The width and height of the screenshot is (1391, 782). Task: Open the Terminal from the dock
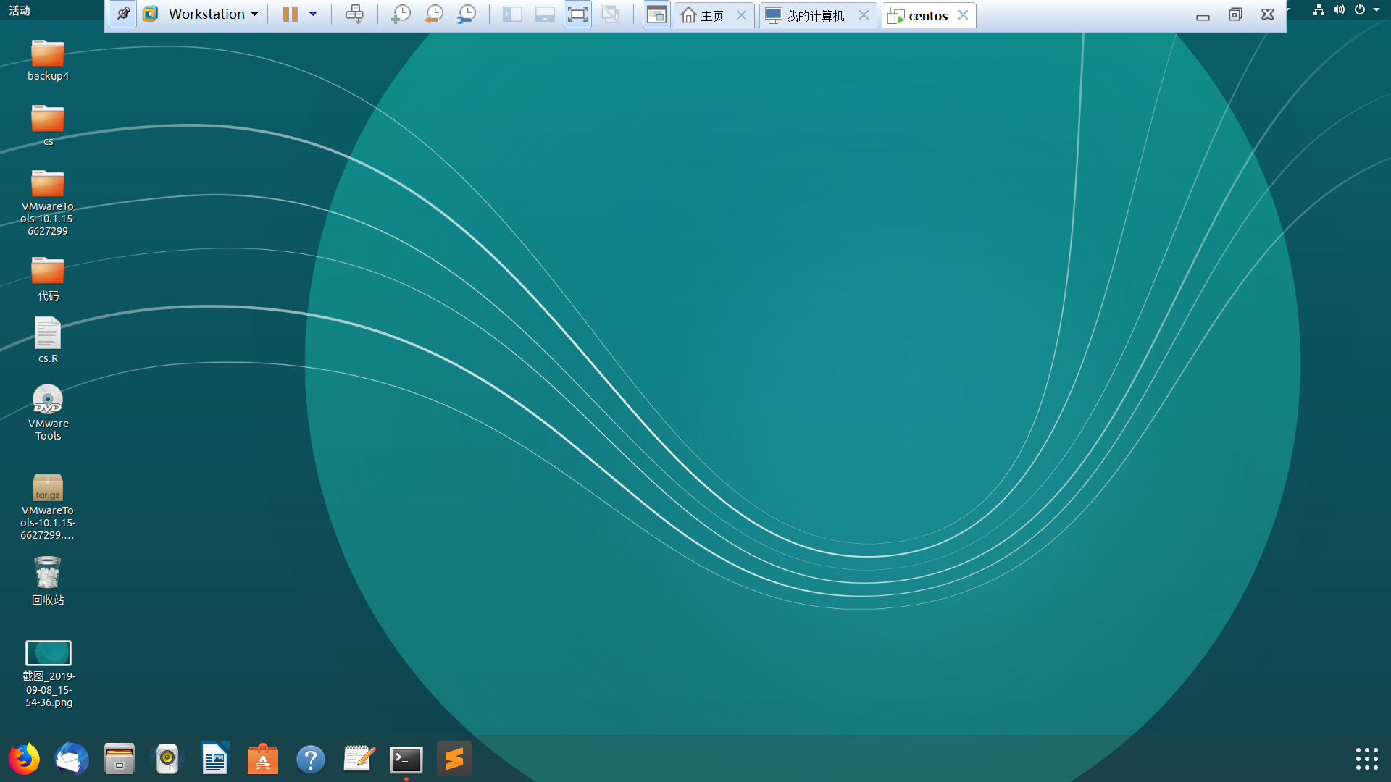pos(406,759)
